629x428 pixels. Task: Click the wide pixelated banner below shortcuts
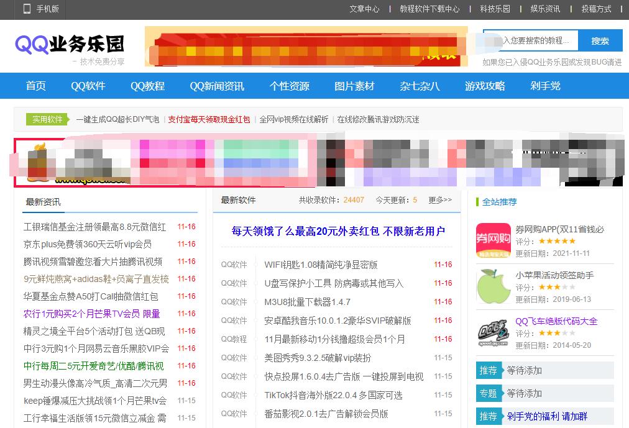click(319, 162)
